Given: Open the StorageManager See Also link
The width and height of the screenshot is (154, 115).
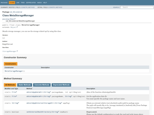Looking at the screenshot, I should 10,51.
